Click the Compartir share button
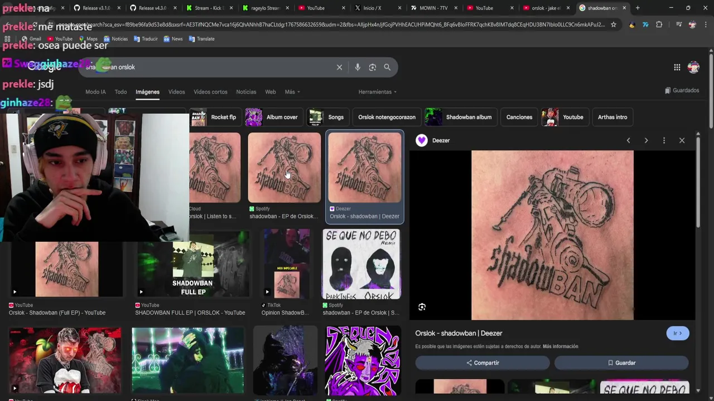The width and height of the screenshot is (714, 401). (483, 363)
